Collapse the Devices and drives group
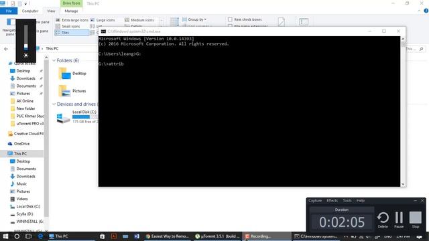 tap(54, 104)
